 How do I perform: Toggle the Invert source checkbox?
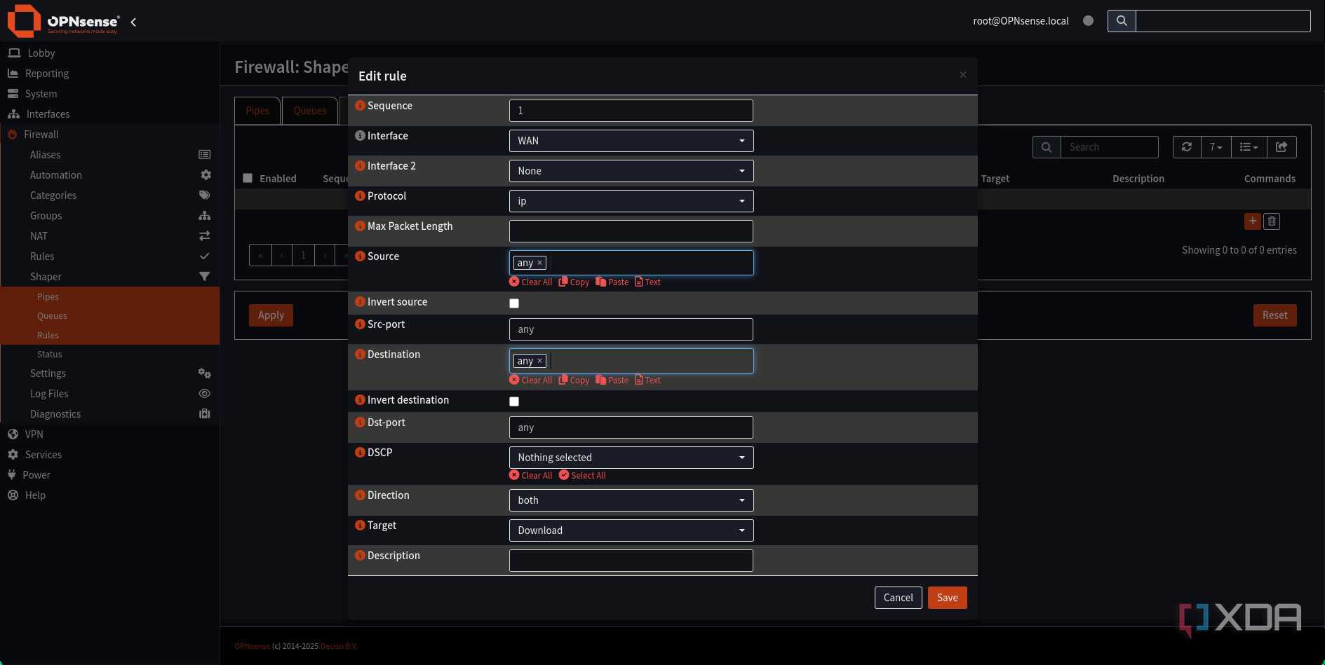tap(514, 303)
